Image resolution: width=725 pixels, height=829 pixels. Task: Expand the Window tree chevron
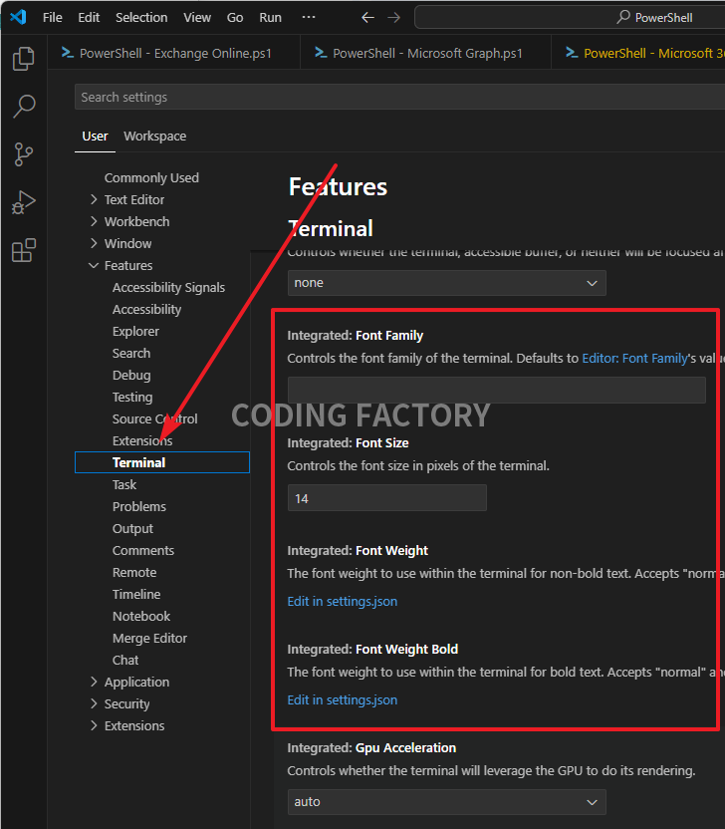point(94,243)
